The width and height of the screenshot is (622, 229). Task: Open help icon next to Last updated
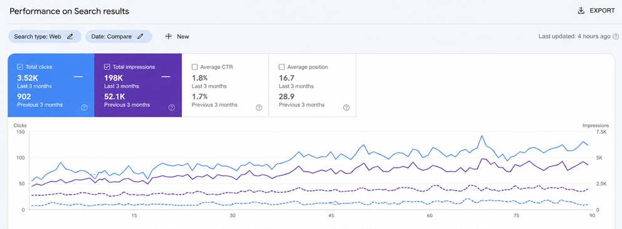coord(616,36)
